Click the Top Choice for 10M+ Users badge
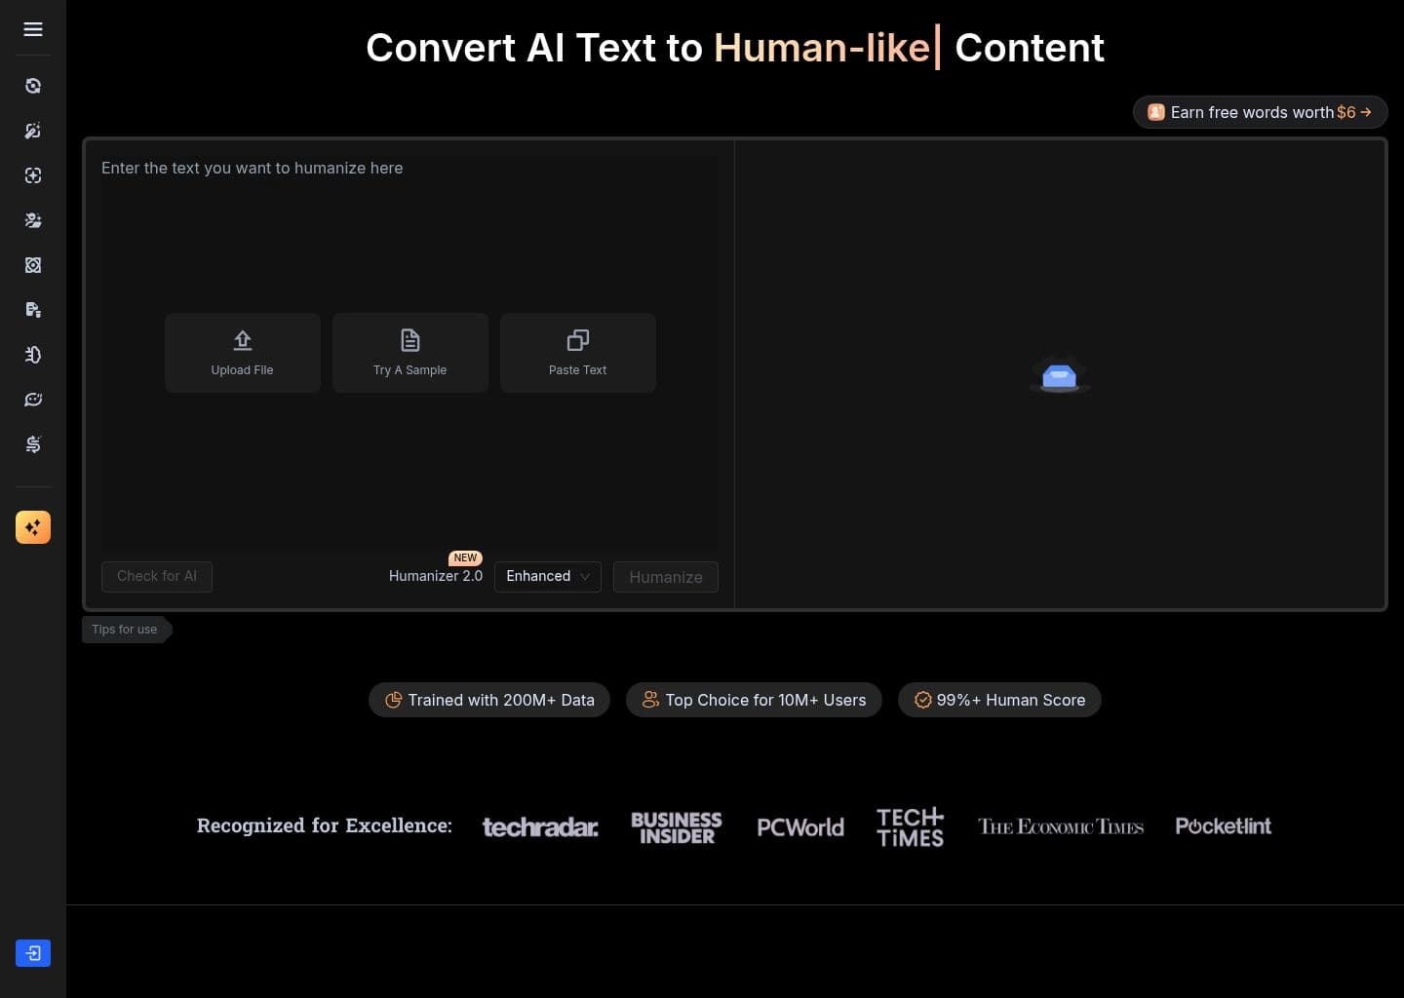 pos(754,700)
